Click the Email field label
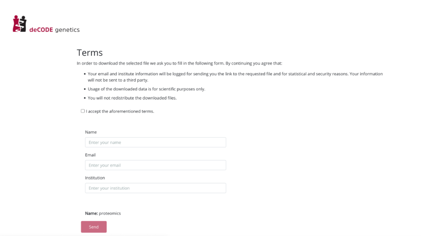Viewport: 421px width, 236px height. [90, 155]
